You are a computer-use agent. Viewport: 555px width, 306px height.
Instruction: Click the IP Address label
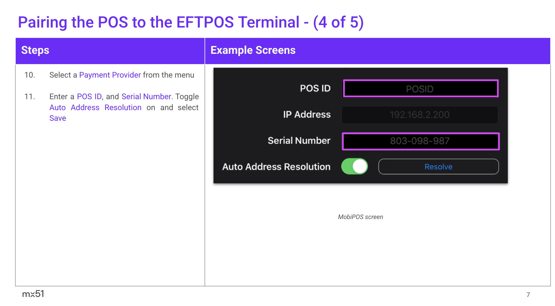(x=307, y=115)
